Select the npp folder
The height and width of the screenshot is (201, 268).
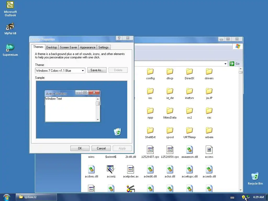pyautogui.click(x=150, y=113)
